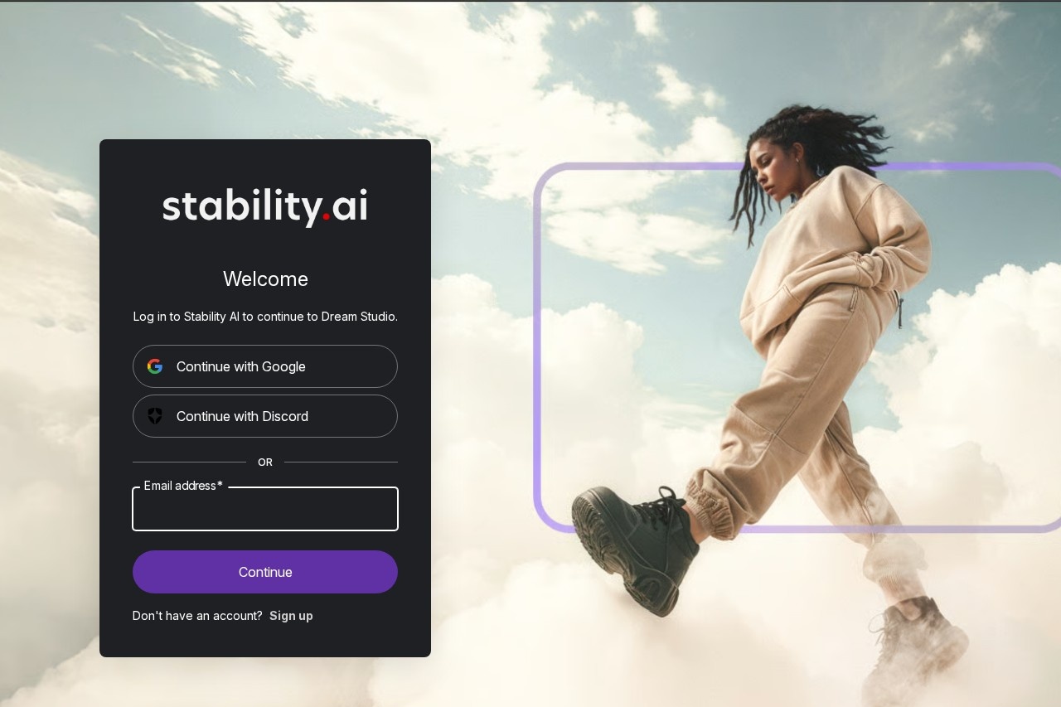Click the Welcome heading
Viewport: 1061px width, 707px height.
point(265,279)
